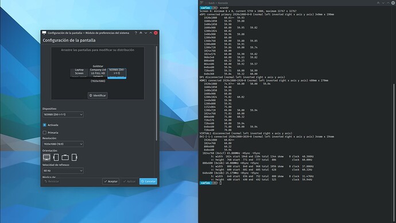Click the display settings dialog scrollbar
Image resolution: width=396 pixels, height=223 pixels.
pos(157,94)
